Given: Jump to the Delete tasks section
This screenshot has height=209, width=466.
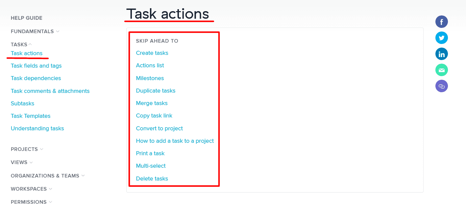Looking at the screenshot, I should (x=152, y=178).
